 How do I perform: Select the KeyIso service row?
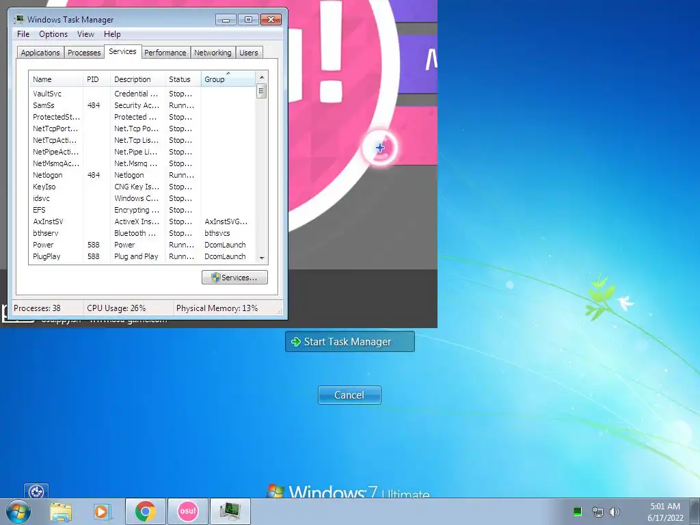pos(142,187)
